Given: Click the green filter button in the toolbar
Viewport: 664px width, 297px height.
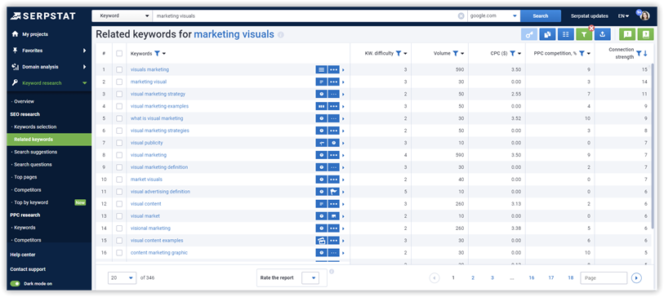Looking at the screenshot, I should 584,35.
